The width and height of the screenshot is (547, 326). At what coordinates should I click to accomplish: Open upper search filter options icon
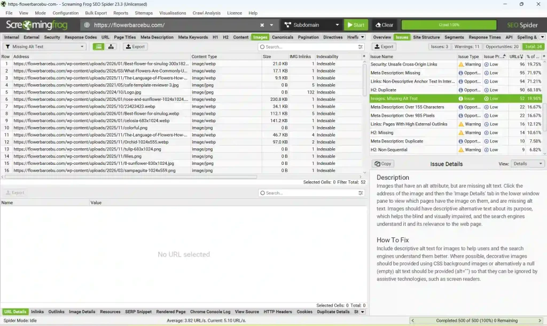[x=361, y=46]
